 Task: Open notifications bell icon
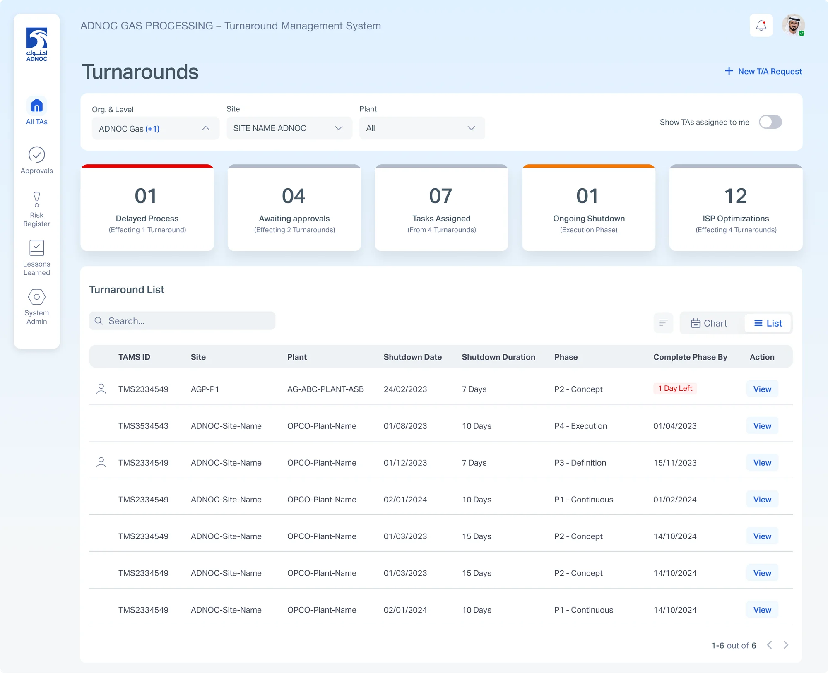(761, 26)
